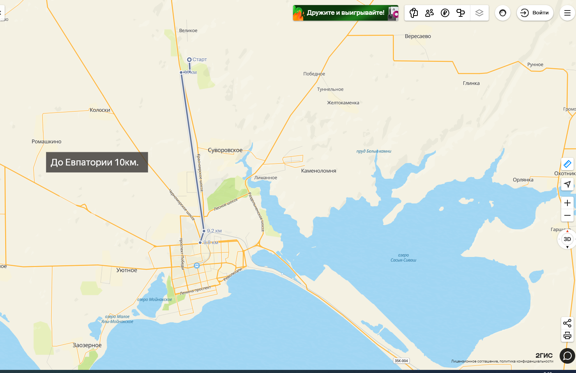Click the Рунное village label
The image size is (576, 373).
pyautogui.click(x=535, y=65)
